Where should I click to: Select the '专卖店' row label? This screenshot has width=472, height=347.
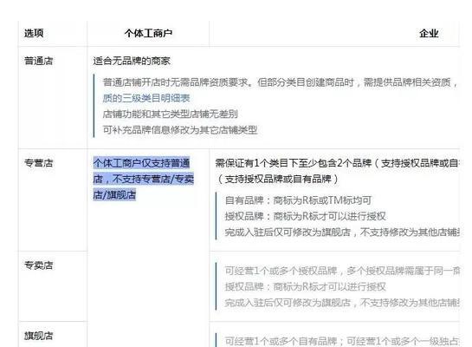pos(38,265)
